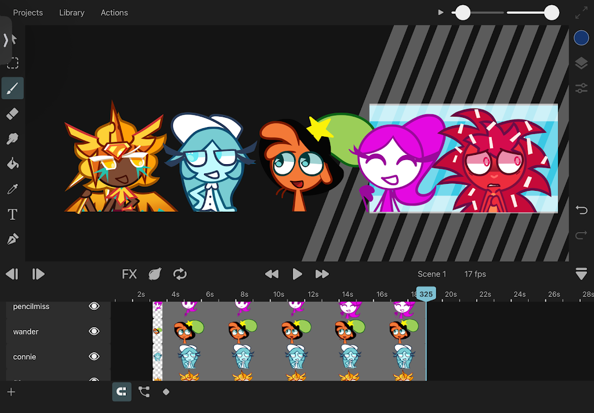Screen dimensions: 594x413
Task: Collapse the timeline panel
Action: tap(581, 274)
